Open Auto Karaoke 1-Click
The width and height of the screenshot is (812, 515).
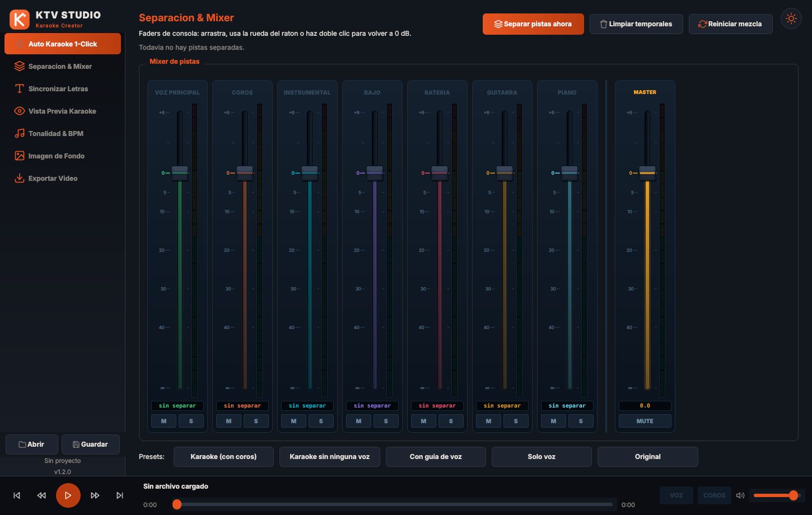point(63,44)
